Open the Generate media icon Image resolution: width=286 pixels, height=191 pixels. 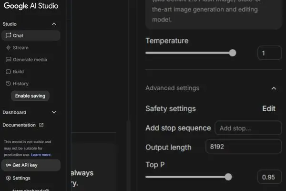point(8,60)
